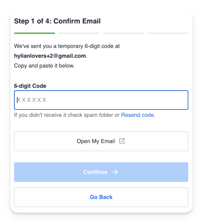Select the third progress step segment
This screenshot has height=223, width=203.
124,33
